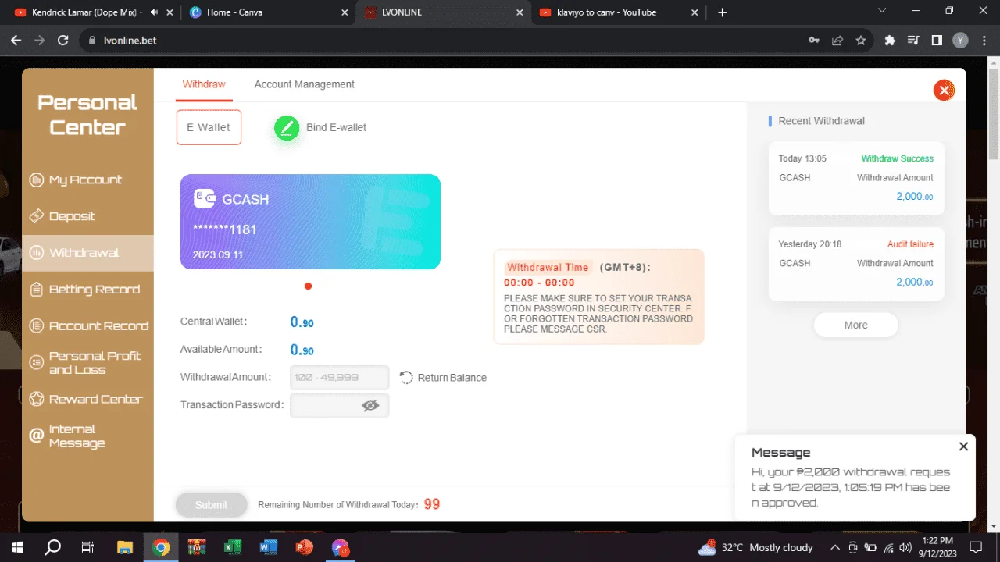The image size is (1000, 562).
Task: Toggle the Chrome side panel
Action: coord(937,41)
